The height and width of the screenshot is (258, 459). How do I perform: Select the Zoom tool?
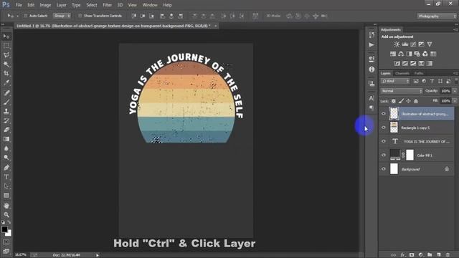[6, 215]
